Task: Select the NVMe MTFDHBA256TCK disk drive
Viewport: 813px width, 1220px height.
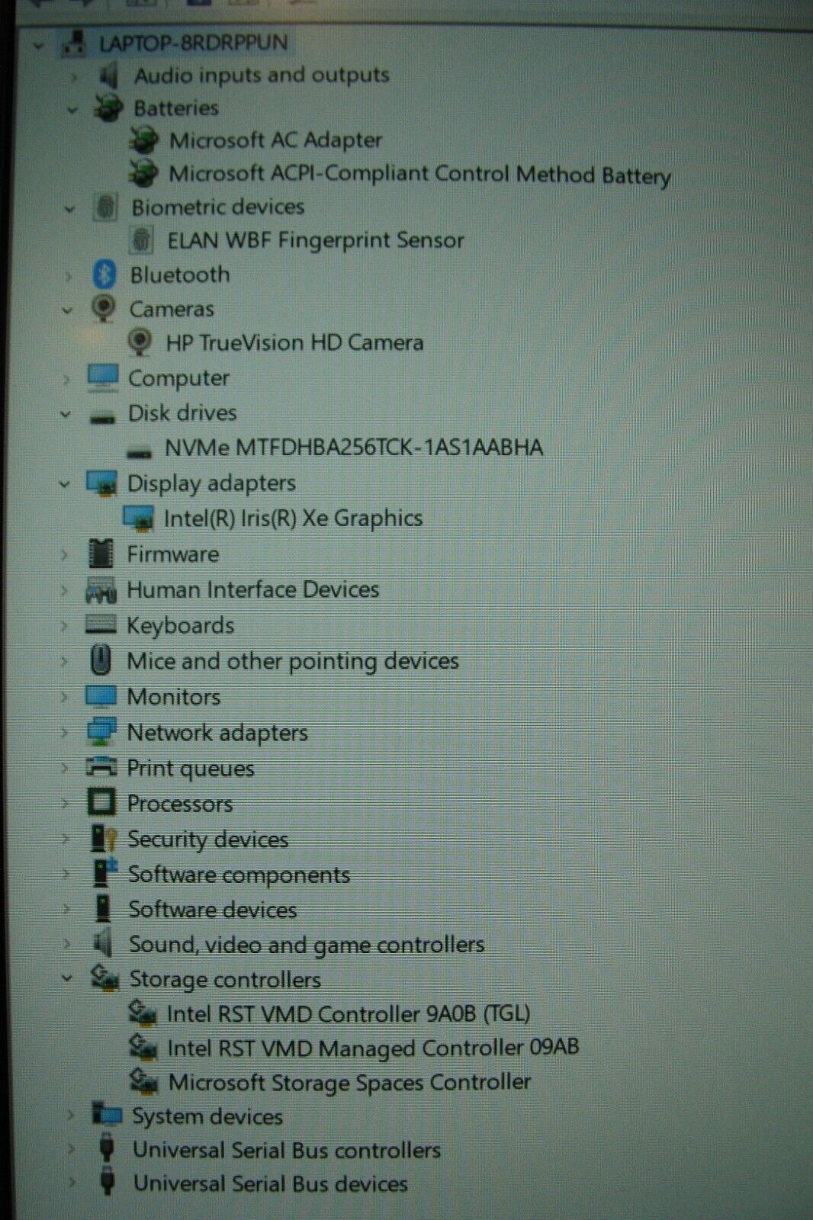Action: pyautogui.click(x=353, y=448)
